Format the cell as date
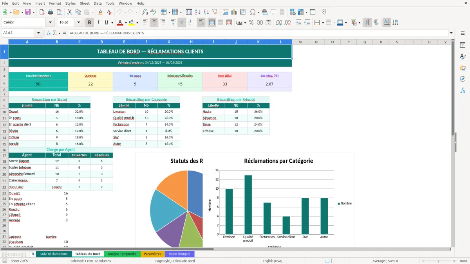 [x=269, y=23]
